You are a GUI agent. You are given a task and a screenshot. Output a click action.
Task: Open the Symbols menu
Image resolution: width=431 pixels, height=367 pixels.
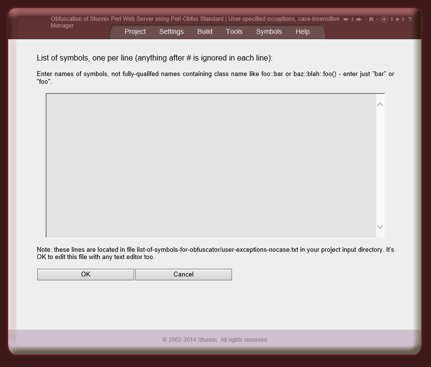[x=269, y=31]
